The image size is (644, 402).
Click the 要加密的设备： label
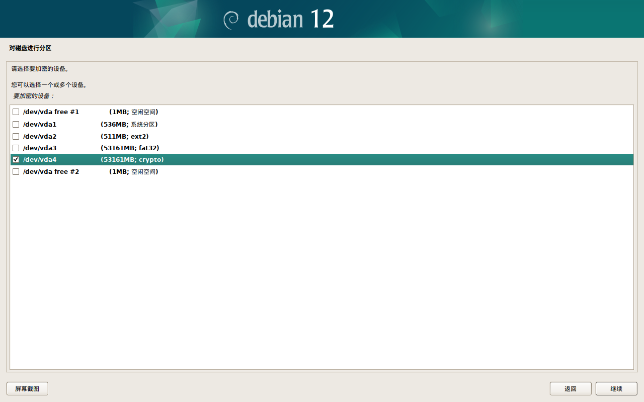click(x=33, y=96)
